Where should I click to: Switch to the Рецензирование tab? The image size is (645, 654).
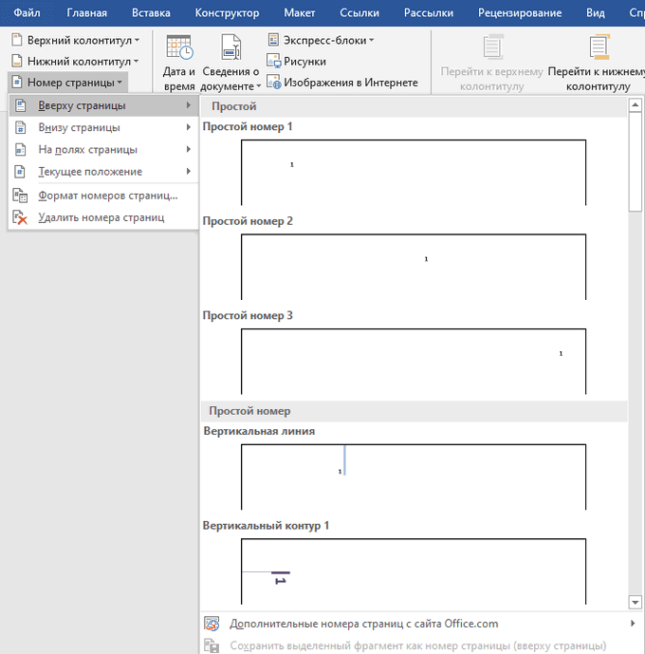pyautogui.click(x=520, y=13)
